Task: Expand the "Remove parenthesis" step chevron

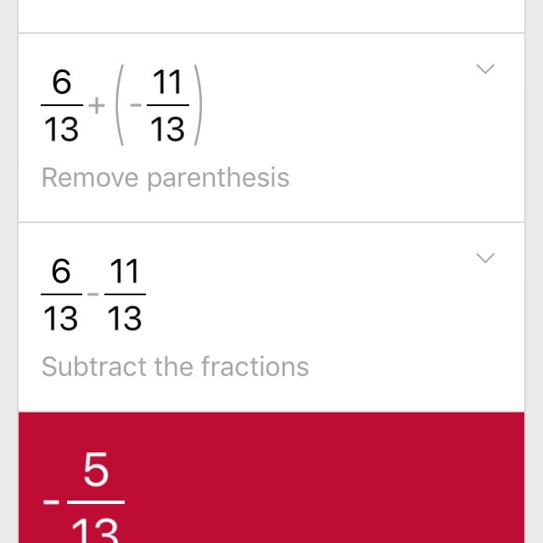Action: click(x=485, y=70)
